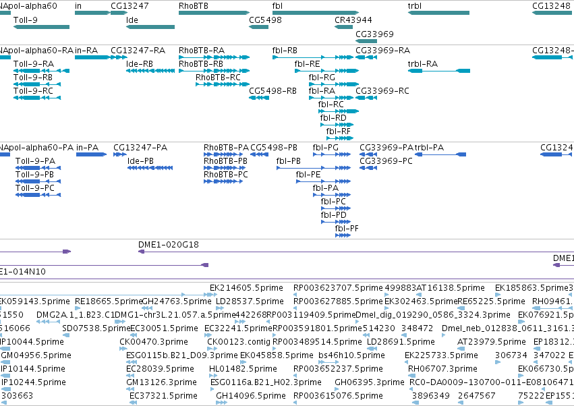This screenshot has height=406, width=574.
Task: Click transcript fbl-RF
Action: coord(340,138)
